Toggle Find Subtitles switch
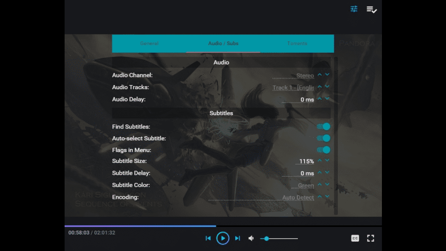Screen dimensions: 446x251 pyautogui.click(x=323, y=127)
